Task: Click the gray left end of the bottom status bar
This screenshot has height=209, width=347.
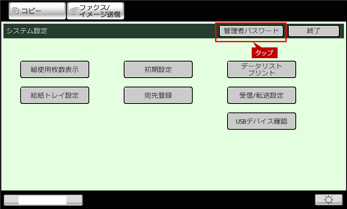Action: pyautogui.click(x=11, y=200)
